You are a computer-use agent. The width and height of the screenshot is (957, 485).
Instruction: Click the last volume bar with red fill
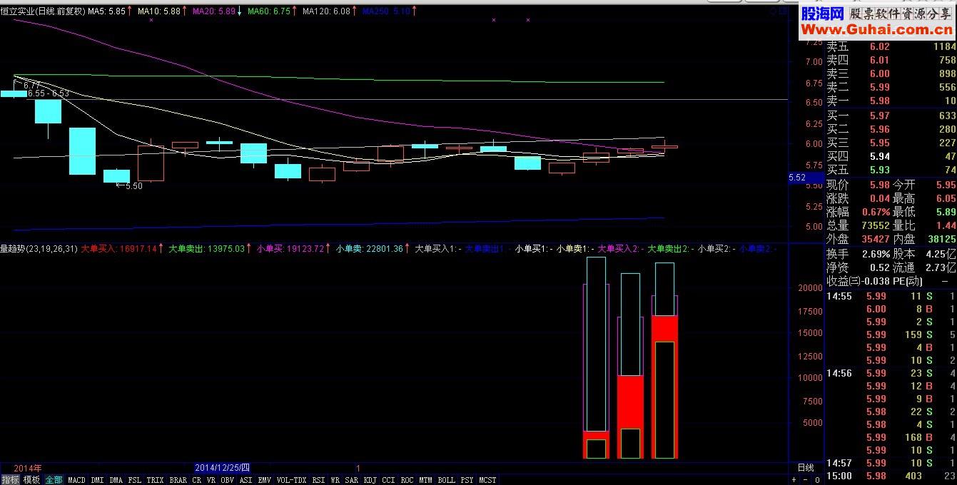(x=664, y=387)
